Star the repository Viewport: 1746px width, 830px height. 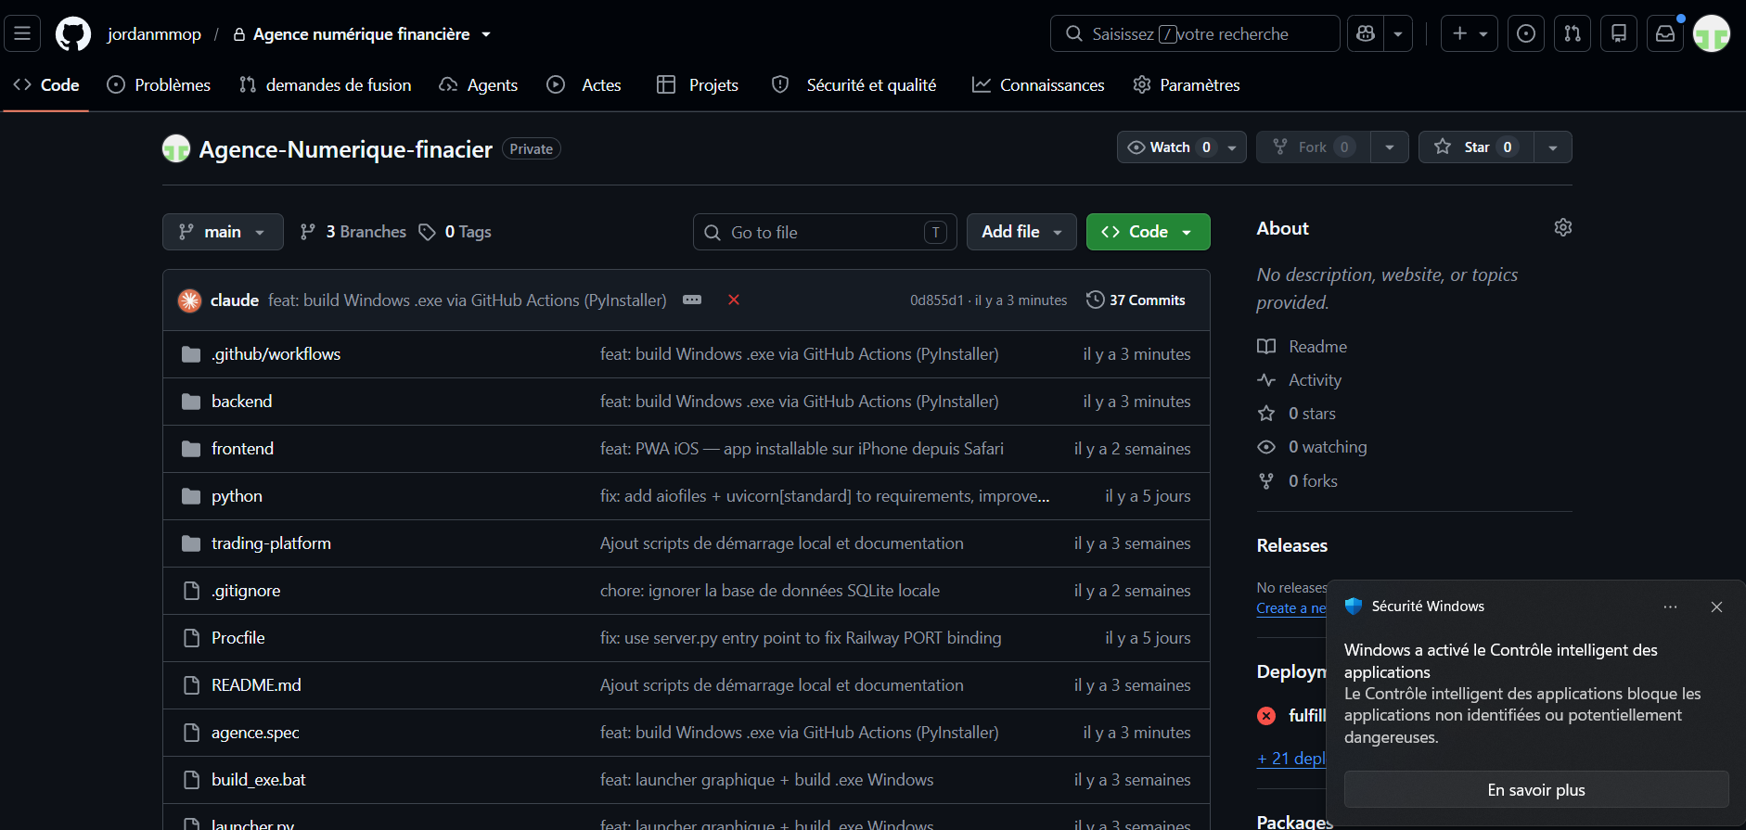[1475, 147]
